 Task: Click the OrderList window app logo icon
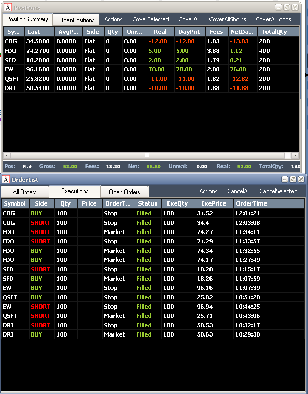(6, 180)
